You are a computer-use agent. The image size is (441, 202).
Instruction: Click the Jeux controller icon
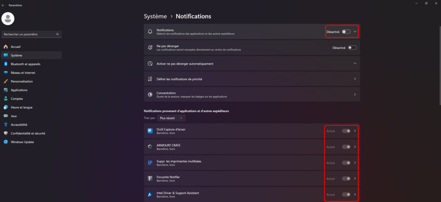pos(6,116)
